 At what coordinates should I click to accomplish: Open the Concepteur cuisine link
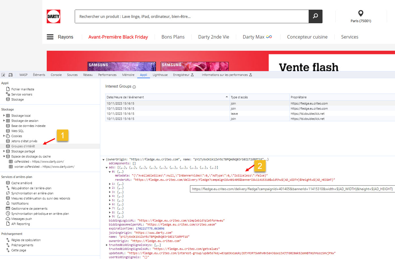307,37
